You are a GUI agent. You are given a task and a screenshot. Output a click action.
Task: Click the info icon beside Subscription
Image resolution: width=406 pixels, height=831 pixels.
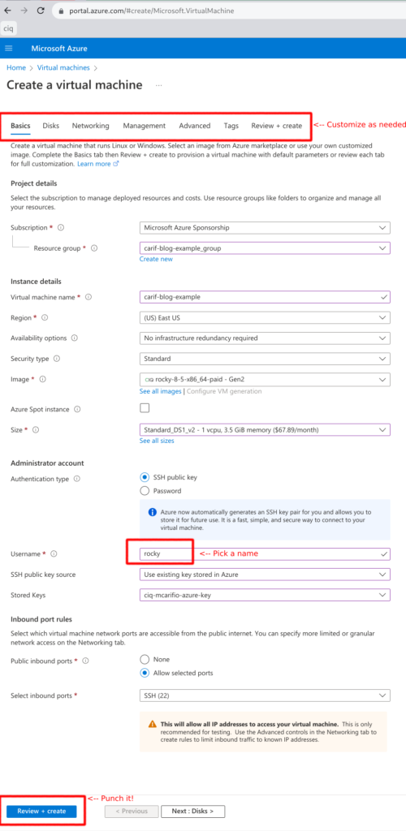[x=60, y=227]
